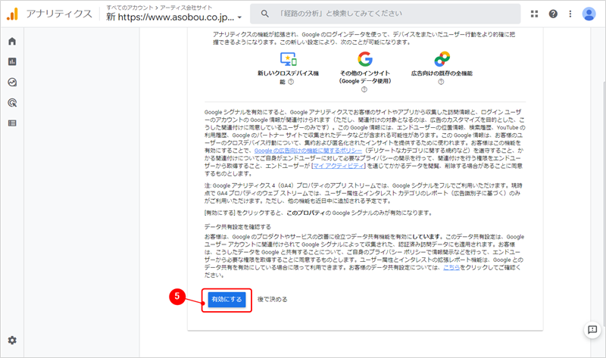Open the Explore icon in sidebar
Screen dimensions: 606x358
12,82
